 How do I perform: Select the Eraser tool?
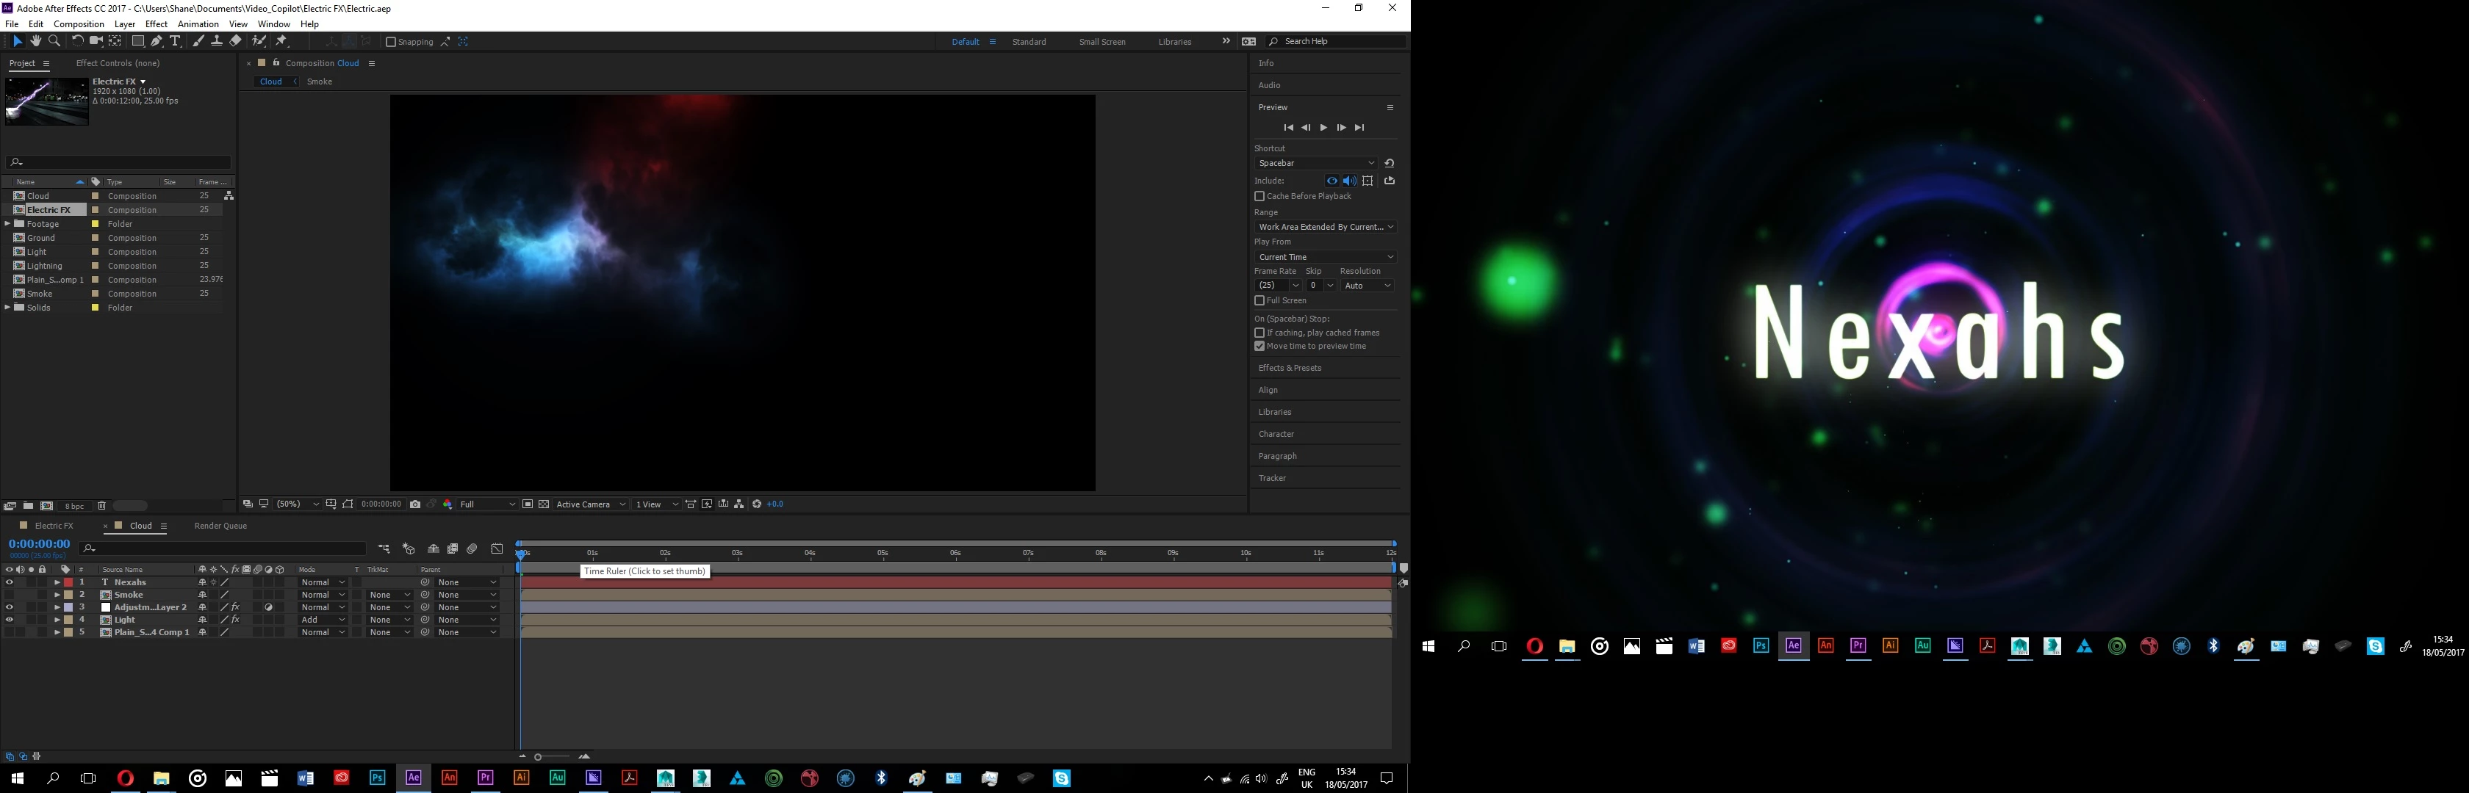pos(236,41)
